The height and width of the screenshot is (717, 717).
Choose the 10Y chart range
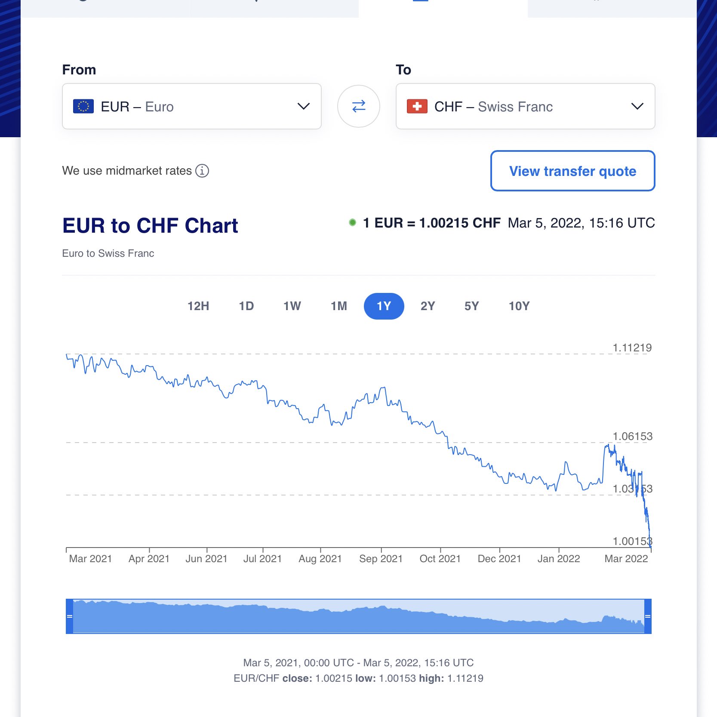(519, 306)
